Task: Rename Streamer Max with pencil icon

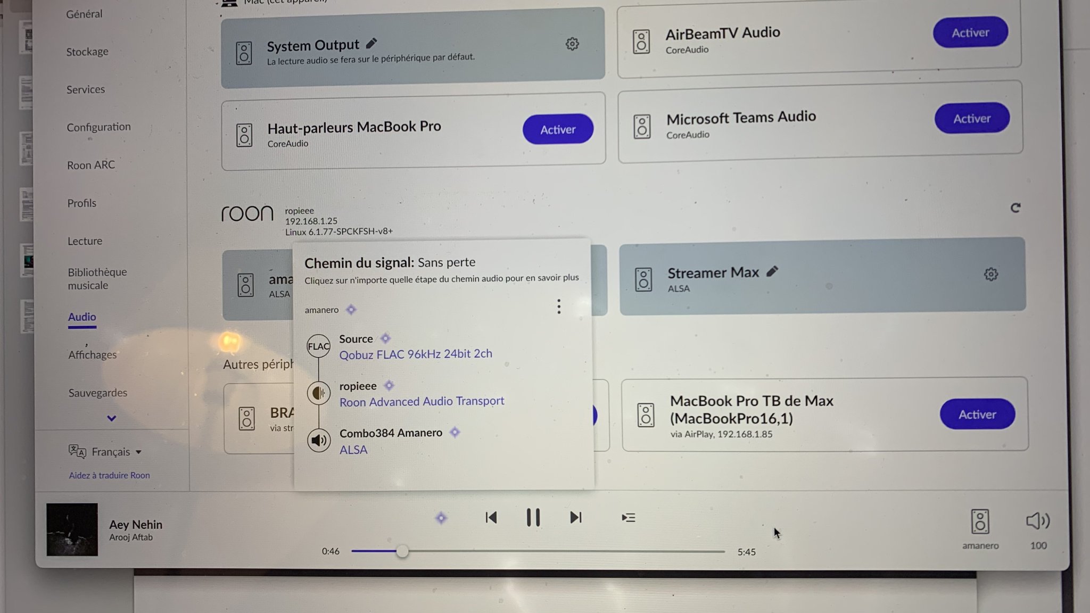Action: pyautogui.click(x=772, y=271)
